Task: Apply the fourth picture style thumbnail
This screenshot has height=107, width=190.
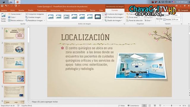Action: 74,17
